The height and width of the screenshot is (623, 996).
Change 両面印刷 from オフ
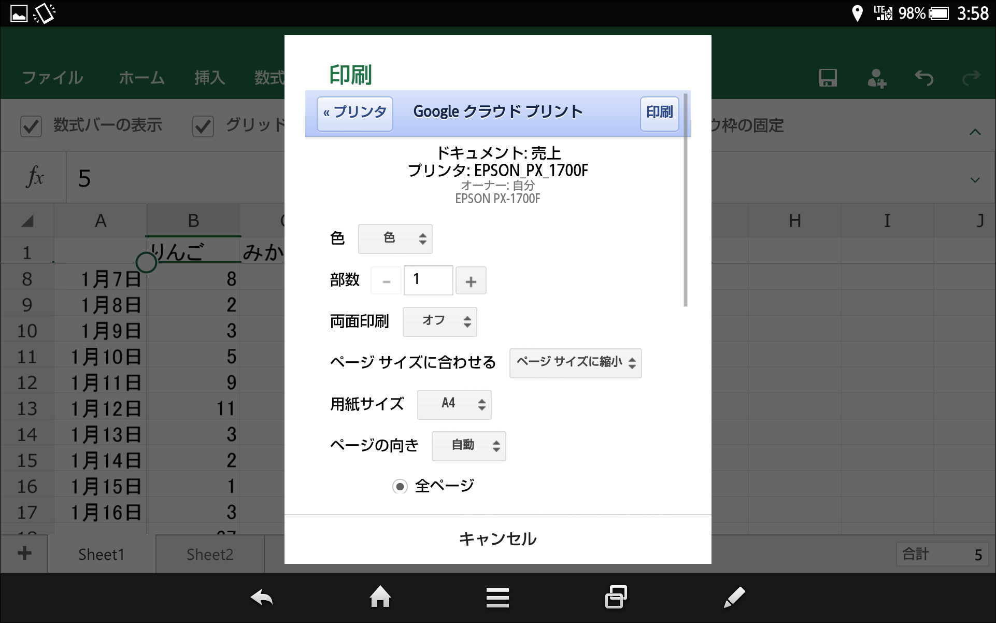[x=439, y=321]
